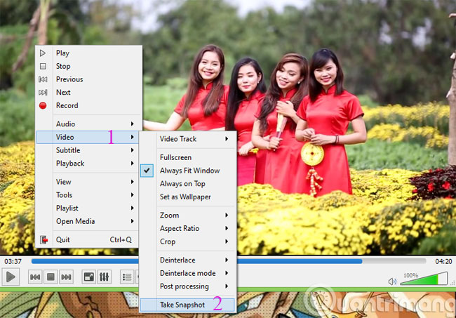Toggle fullscreen button in control bar
This screenshot has height=318, width=456.
coord(88,277)
